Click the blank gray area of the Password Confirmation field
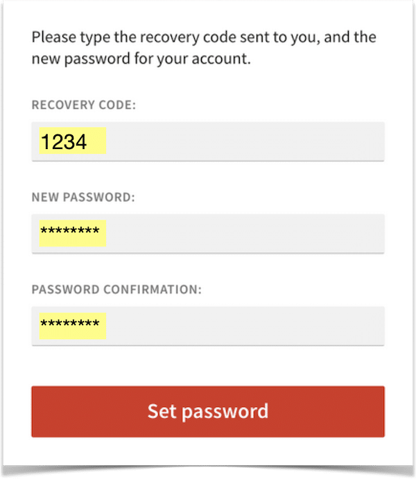 coord(263,325)
